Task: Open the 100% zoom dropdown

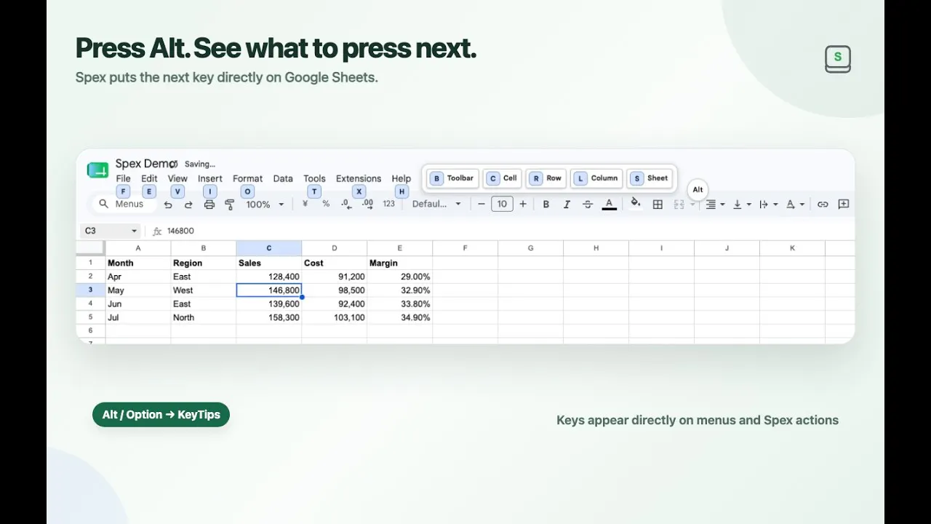Action: point(265,205)
